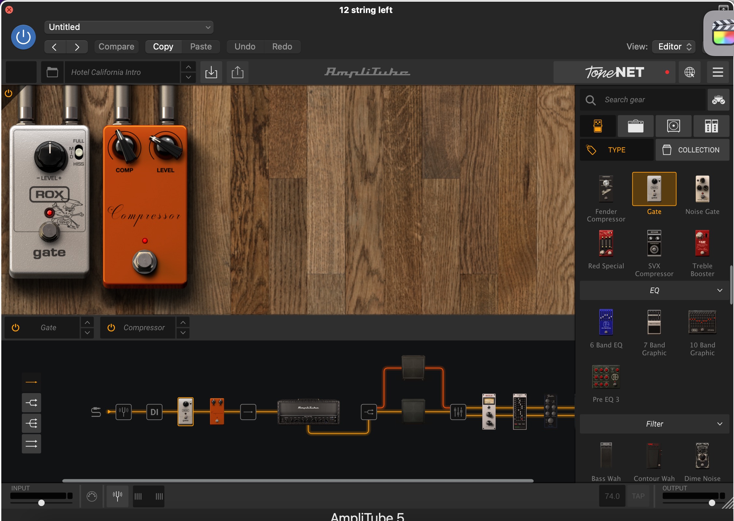Select the orange Compressor in signal chain
The width and height of the screenshot is (734, 521).
217,411
